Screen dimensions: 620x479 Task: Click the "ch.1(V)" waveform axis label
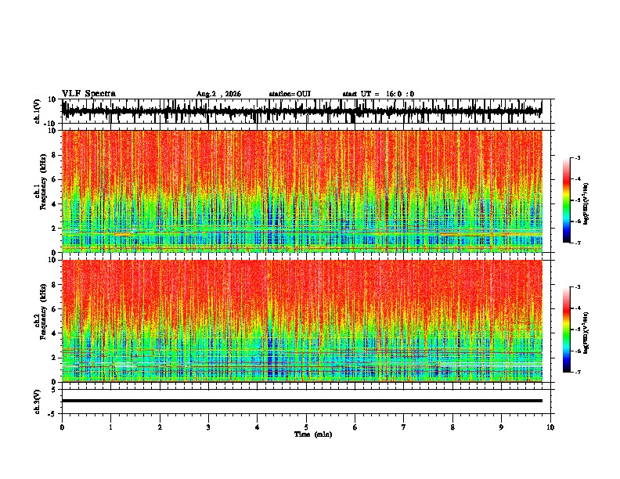(x=38, y=111)
